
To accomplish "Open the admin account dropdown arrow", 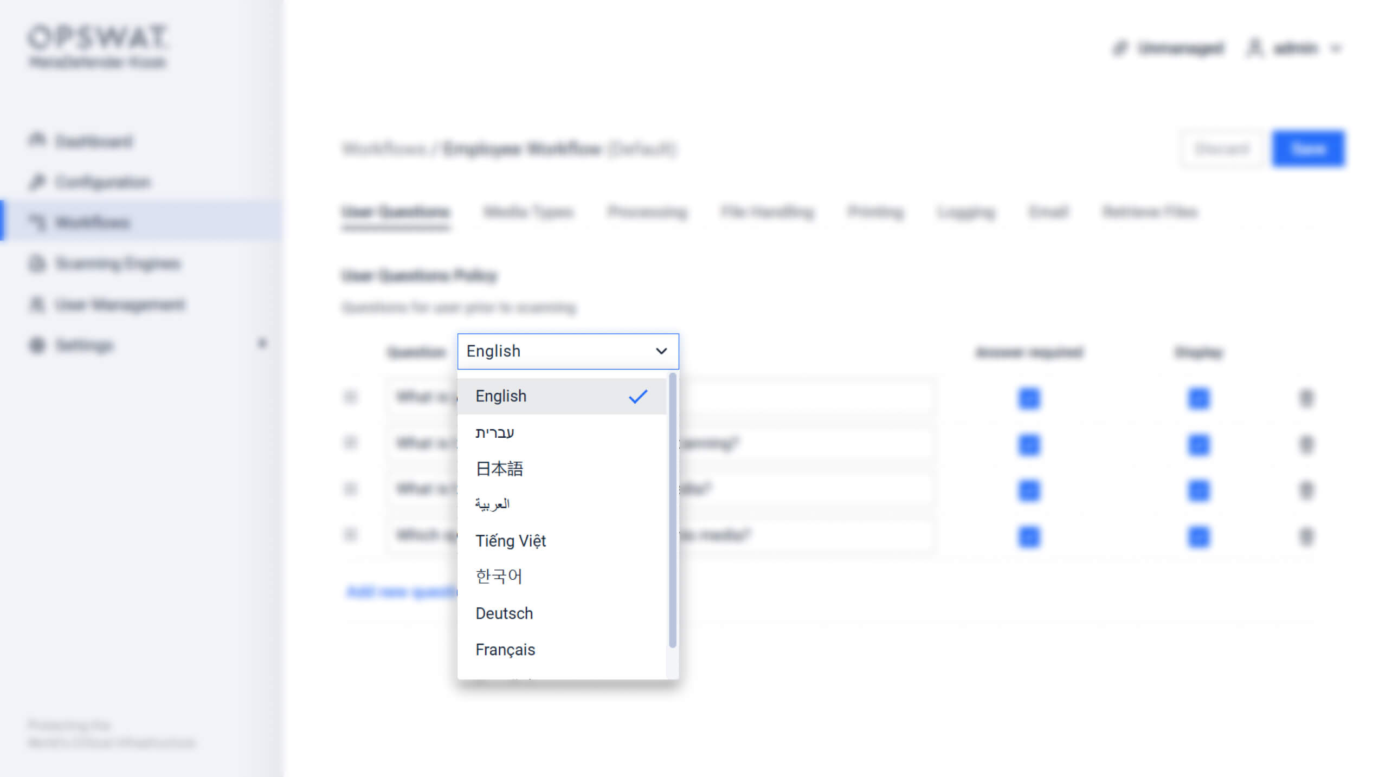I will pos(1337,48).
